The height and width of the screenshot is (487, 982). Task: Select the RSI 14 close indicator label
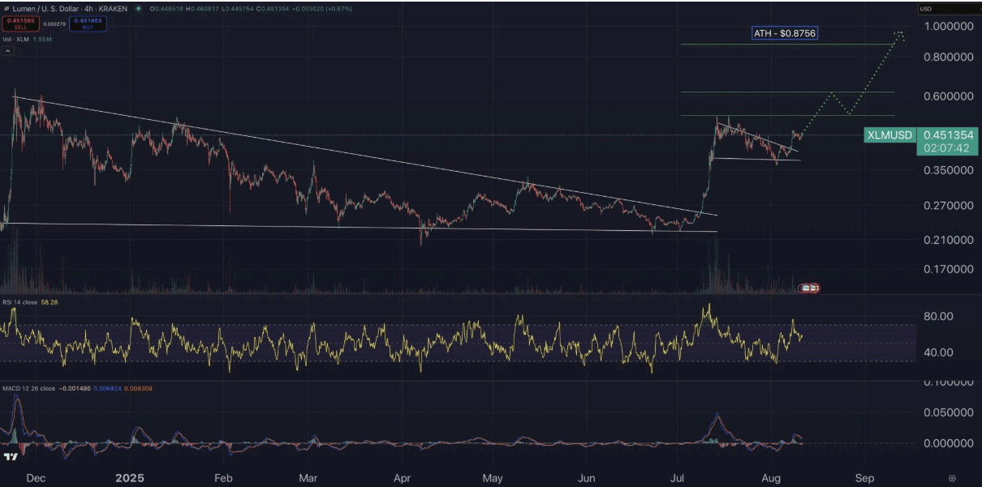(22, 302)
